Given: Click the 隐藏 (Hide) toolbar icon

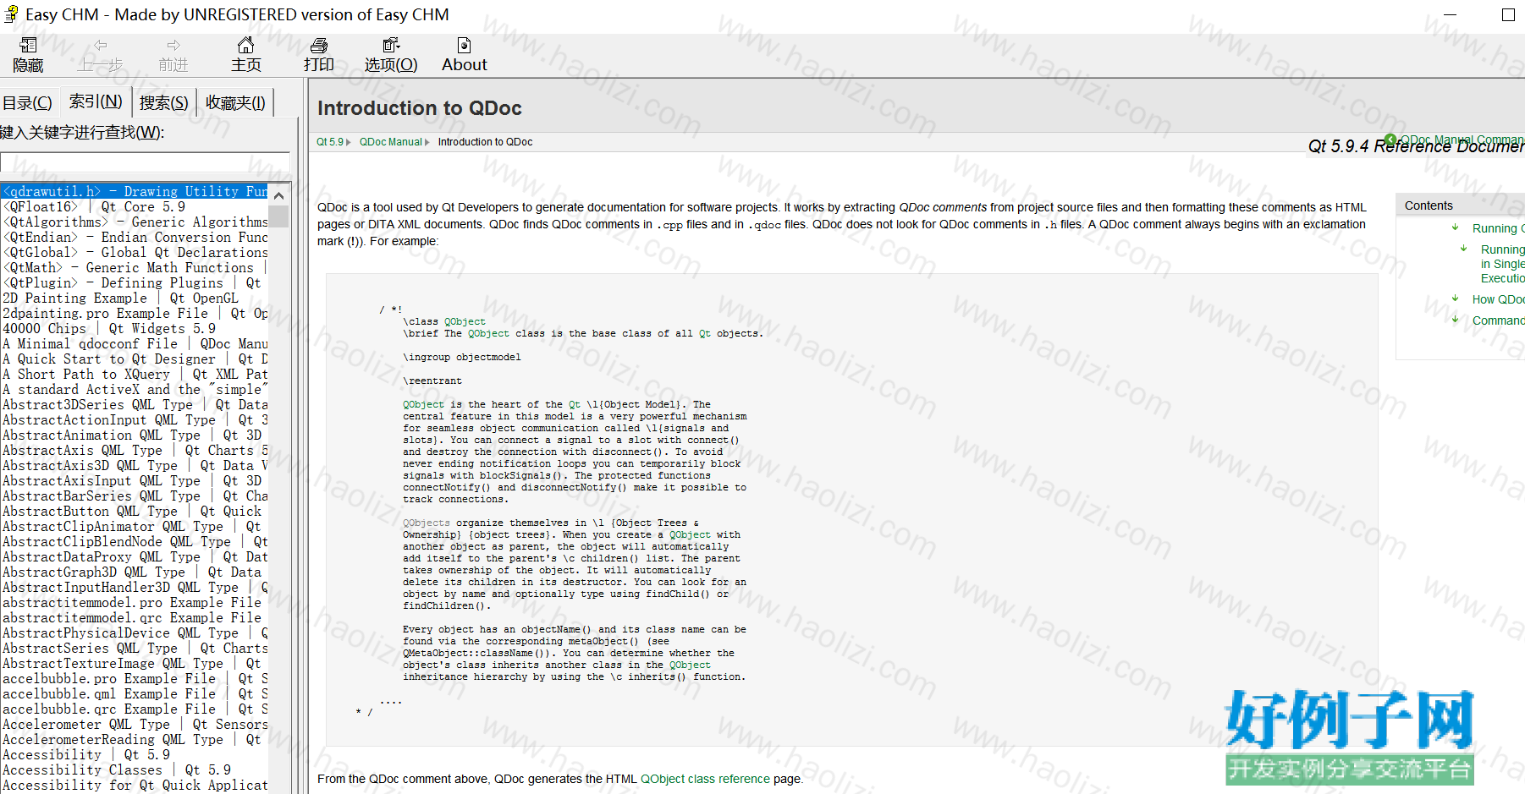Looking at the screenshot, I should click(28, 55).
